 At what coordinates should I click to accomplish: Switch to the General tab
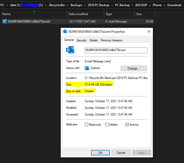(69, 40)
